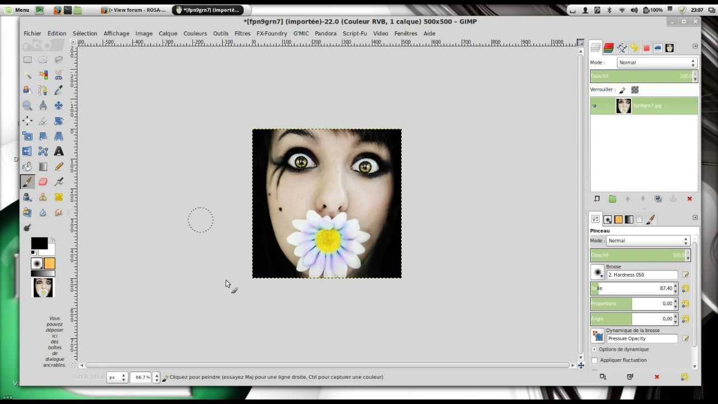
Task: Select the Heal tool
Action: [58, 197]
